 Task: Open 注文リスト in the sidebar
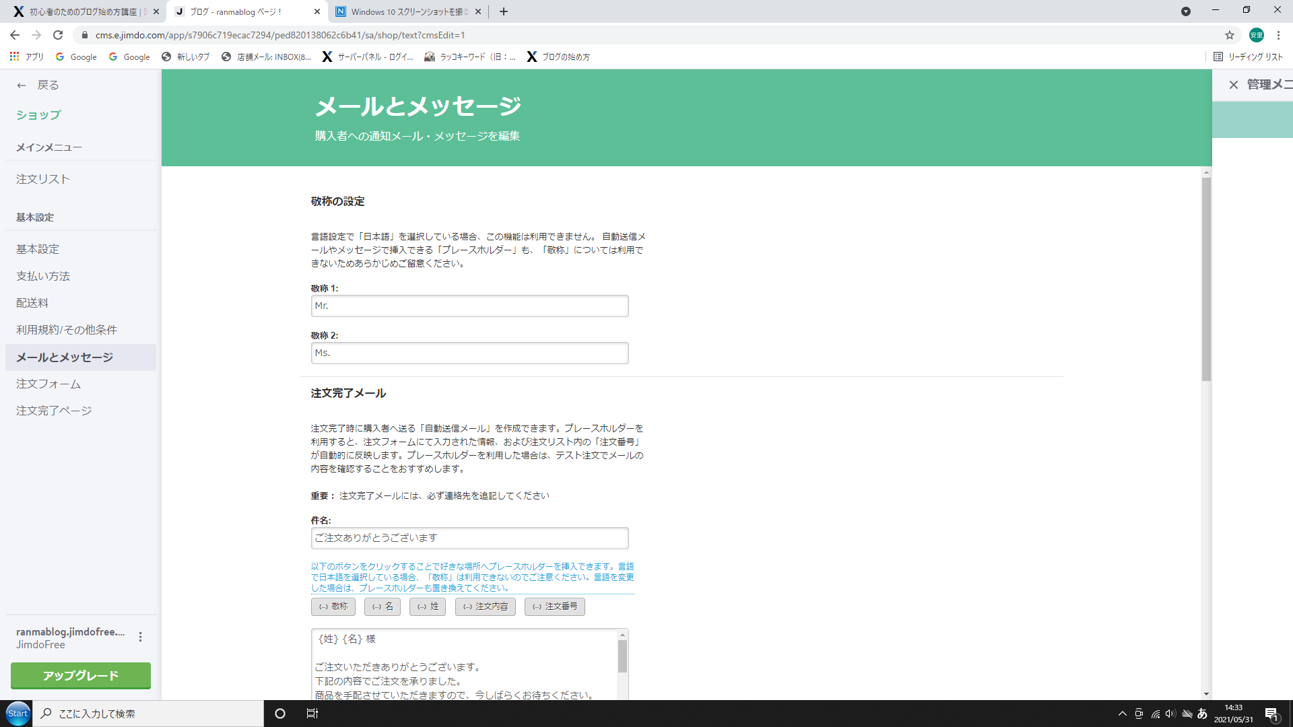pyautogui.click(x=43, y=179)
